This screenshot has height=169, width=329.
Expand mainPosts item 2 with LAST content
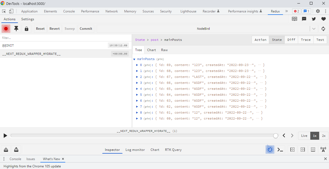pos(137,77)
